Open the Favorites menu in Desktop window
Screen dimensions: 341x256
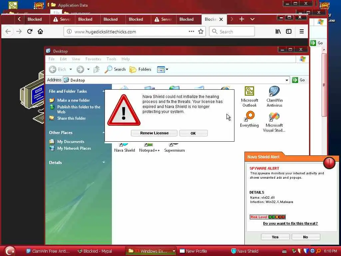click(x=93, y=59)
